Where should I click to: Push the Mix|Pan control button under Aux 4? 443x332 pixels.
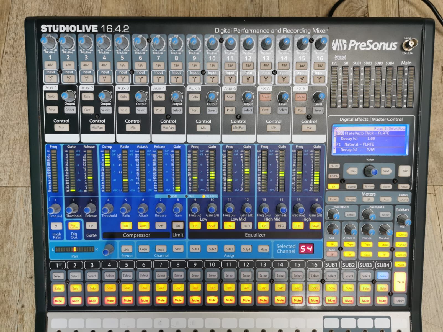click(168, 128)
